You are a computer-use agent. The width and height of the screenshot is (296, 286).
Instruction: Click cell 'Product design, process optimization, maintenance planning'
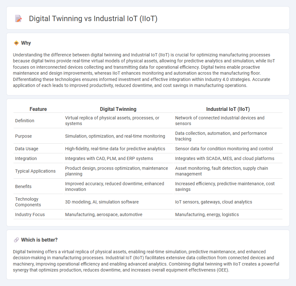click(x=118, y=171)
